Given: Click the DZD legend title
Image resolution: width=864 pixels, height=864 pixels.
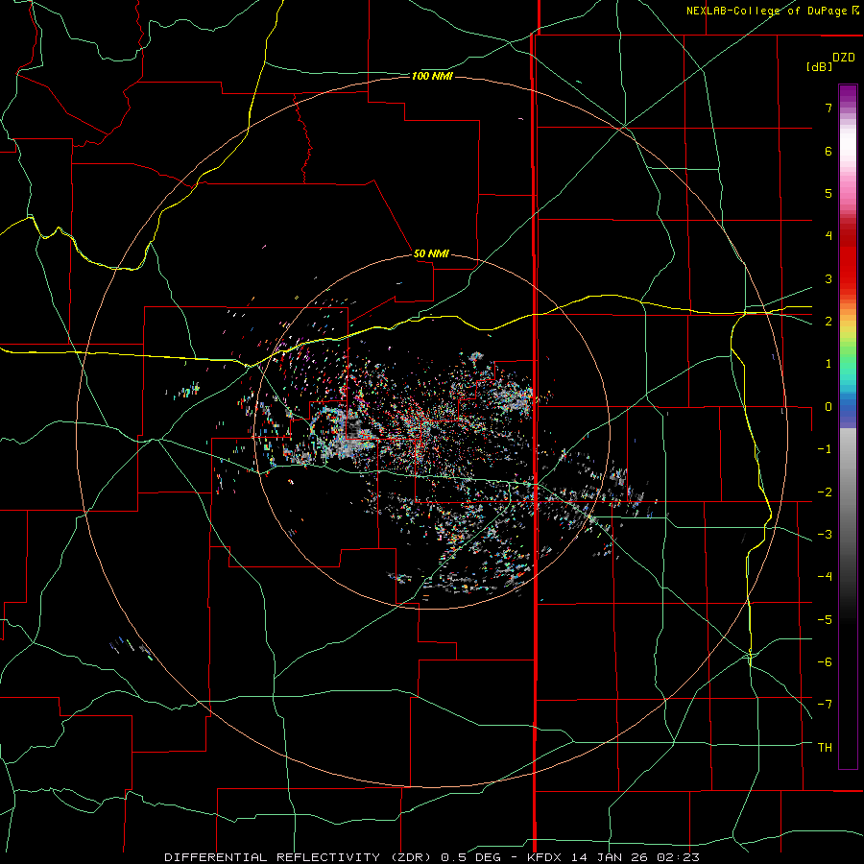Looking at the screenshot, I should 844,58.
